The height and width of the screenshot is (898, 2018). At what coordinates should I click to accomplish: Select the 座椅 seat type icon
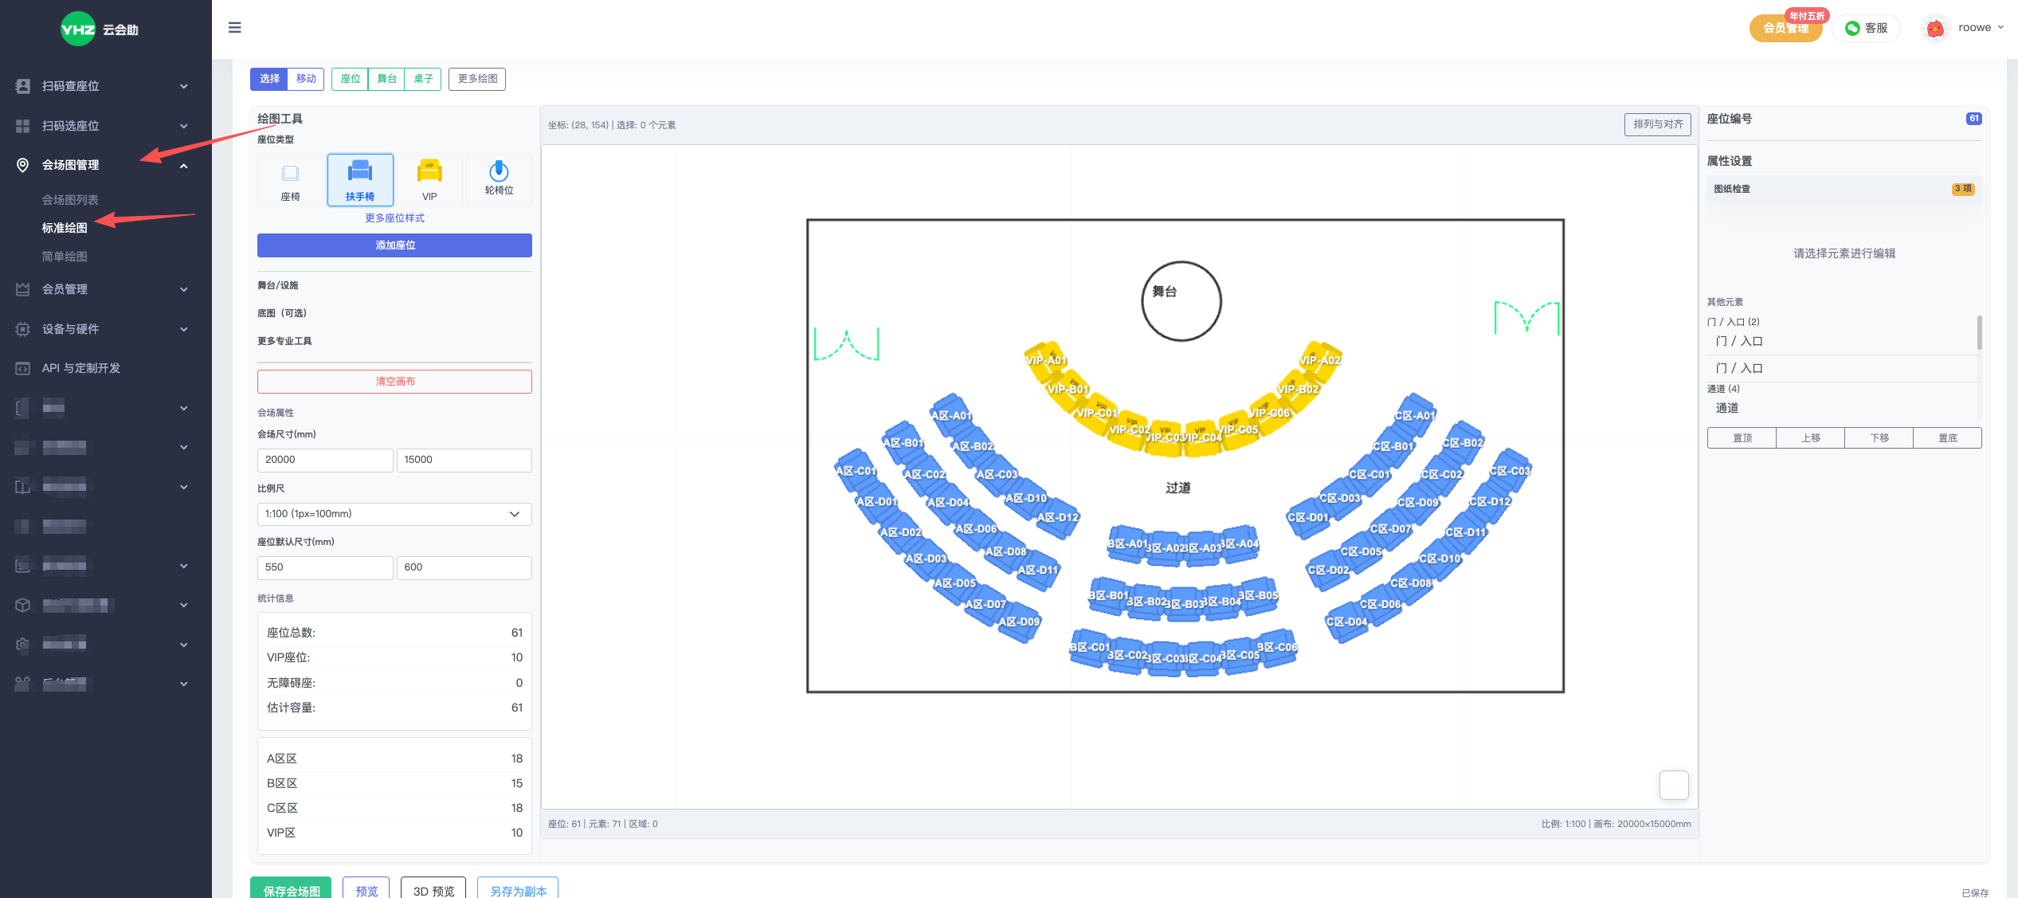(x=290, y=174)
